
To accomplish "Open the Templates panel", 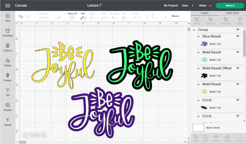I will click(7, 32).
